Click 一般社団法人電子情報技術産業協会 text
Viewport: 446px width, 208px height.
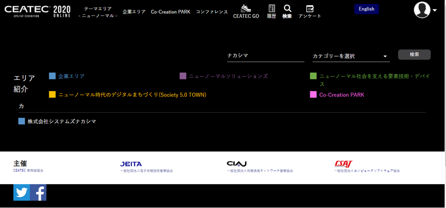pyautogui.click(x=146, y=171)
